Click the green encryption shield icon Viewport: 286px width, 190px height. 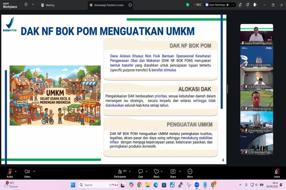click(188, 5)
